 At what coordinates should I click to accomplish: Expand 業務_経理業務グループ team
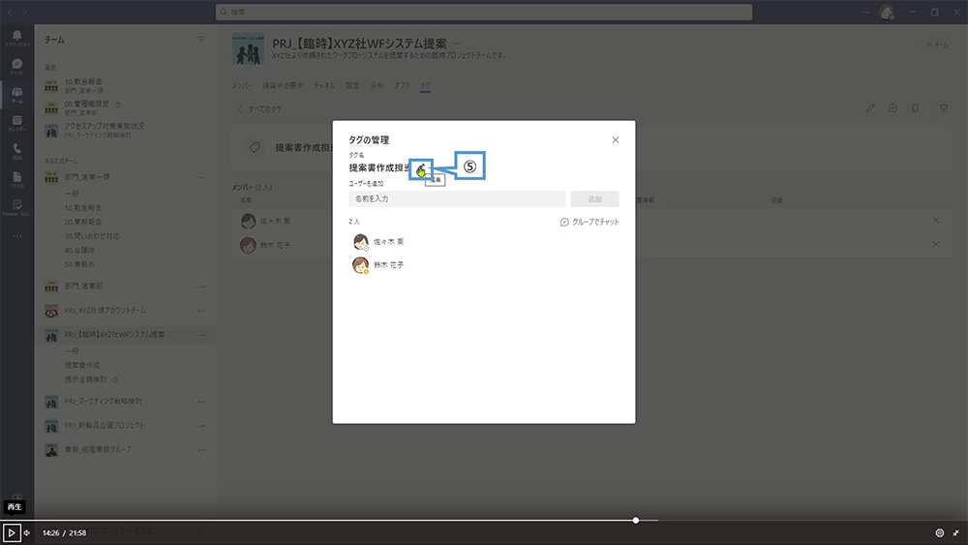tap(98, 449)
